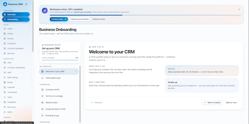Open the Overview sidebar item
The image size is (249, 124).
pyautogui.click(x=16, y=15)
